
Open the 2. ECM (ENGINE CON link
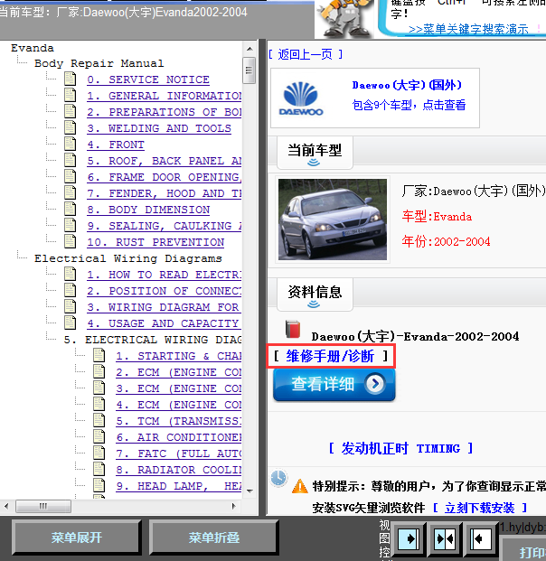point(178,372)
